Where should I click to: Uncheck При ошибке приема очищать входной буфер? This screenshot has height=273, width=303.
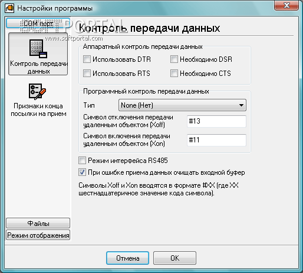[x=82, y=172]
